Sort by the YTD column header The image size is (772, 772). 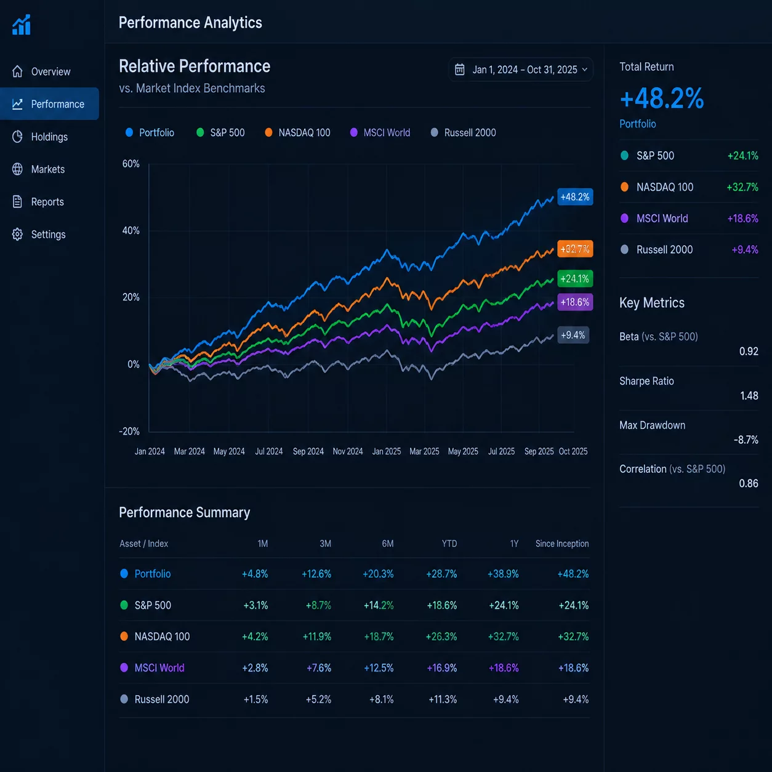coord(449,544)
